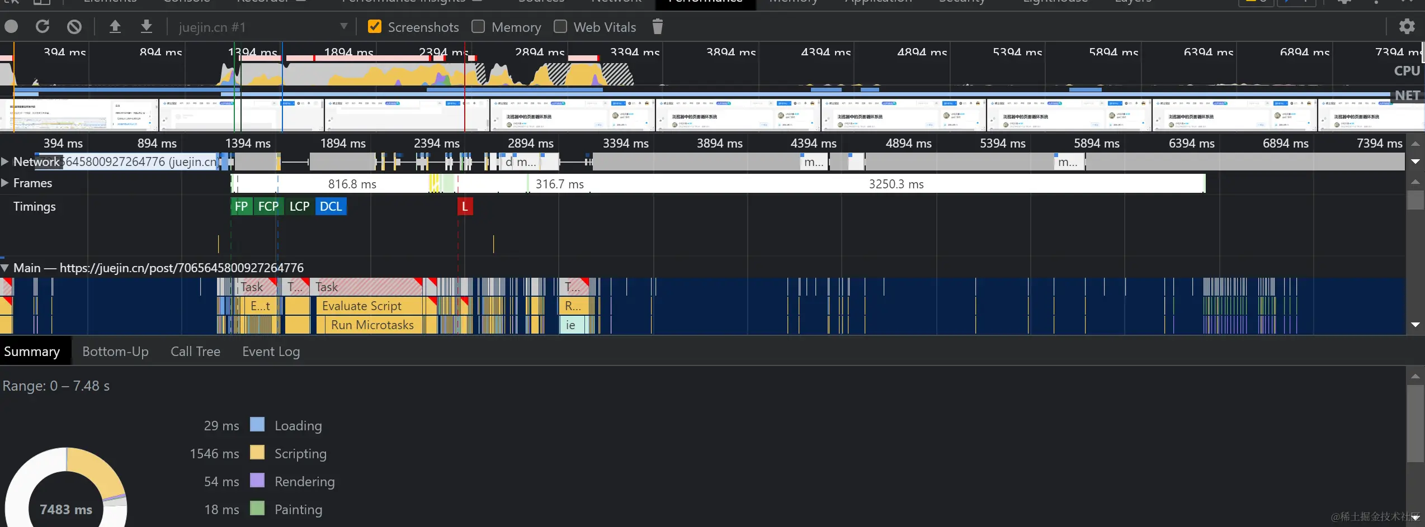Switch to the Bottom-Up tab
Screen dimensions: 1425x527
click(x=116, y=352)
